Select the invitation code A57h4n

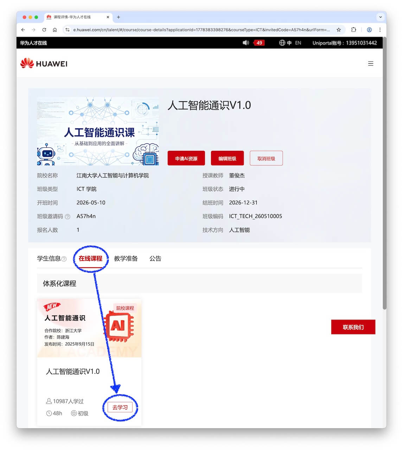point(86,216)
